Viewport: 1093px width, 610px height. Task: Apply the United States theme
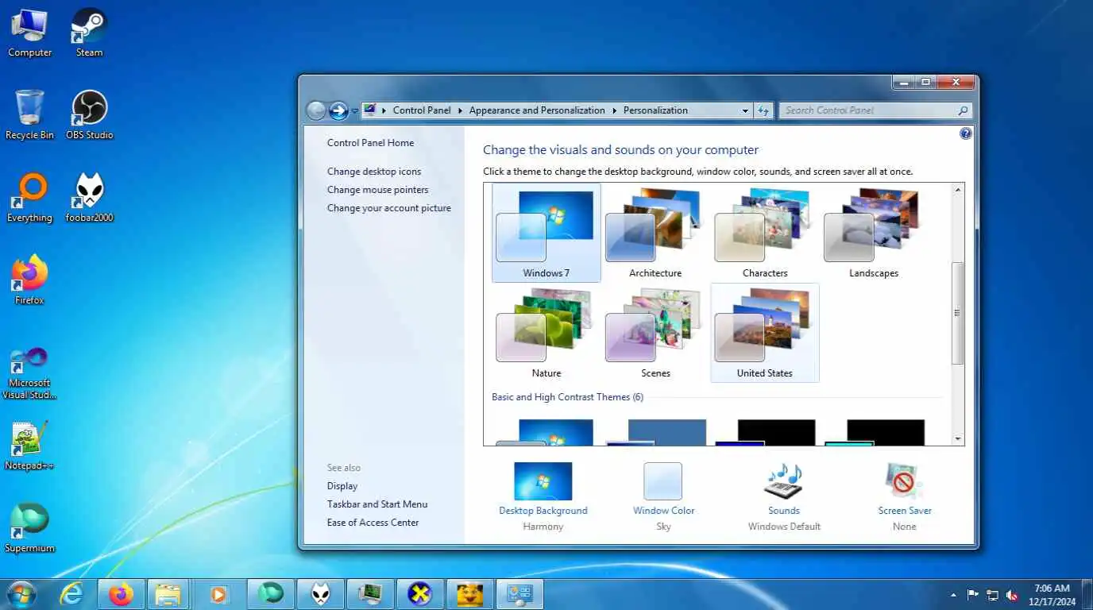pyautogui.click(x=765, y=333)
